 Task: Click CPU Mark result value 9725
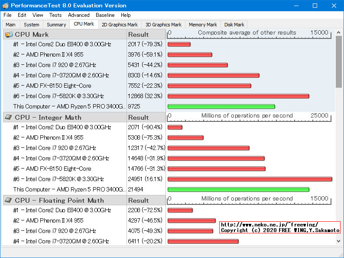pyautogui.click(x=134, y=106)
